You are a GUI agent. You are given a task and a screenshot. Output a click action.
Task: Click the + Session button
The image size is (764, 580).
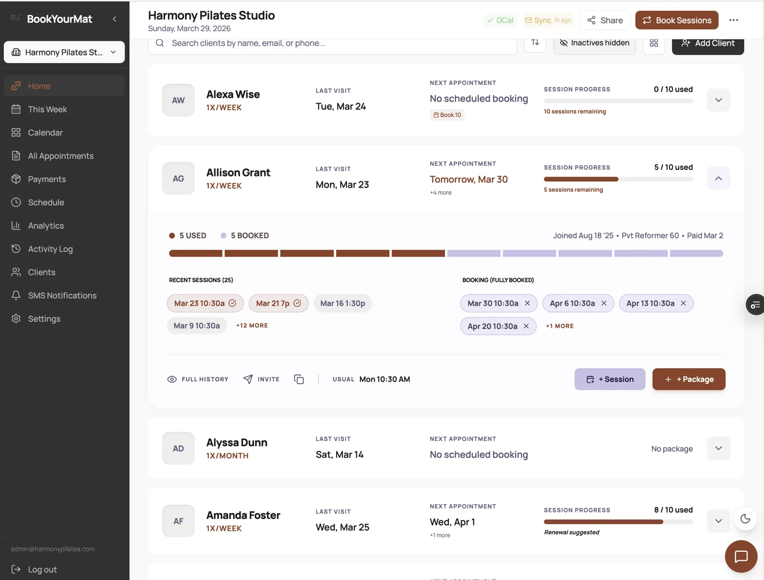(610, 379)
